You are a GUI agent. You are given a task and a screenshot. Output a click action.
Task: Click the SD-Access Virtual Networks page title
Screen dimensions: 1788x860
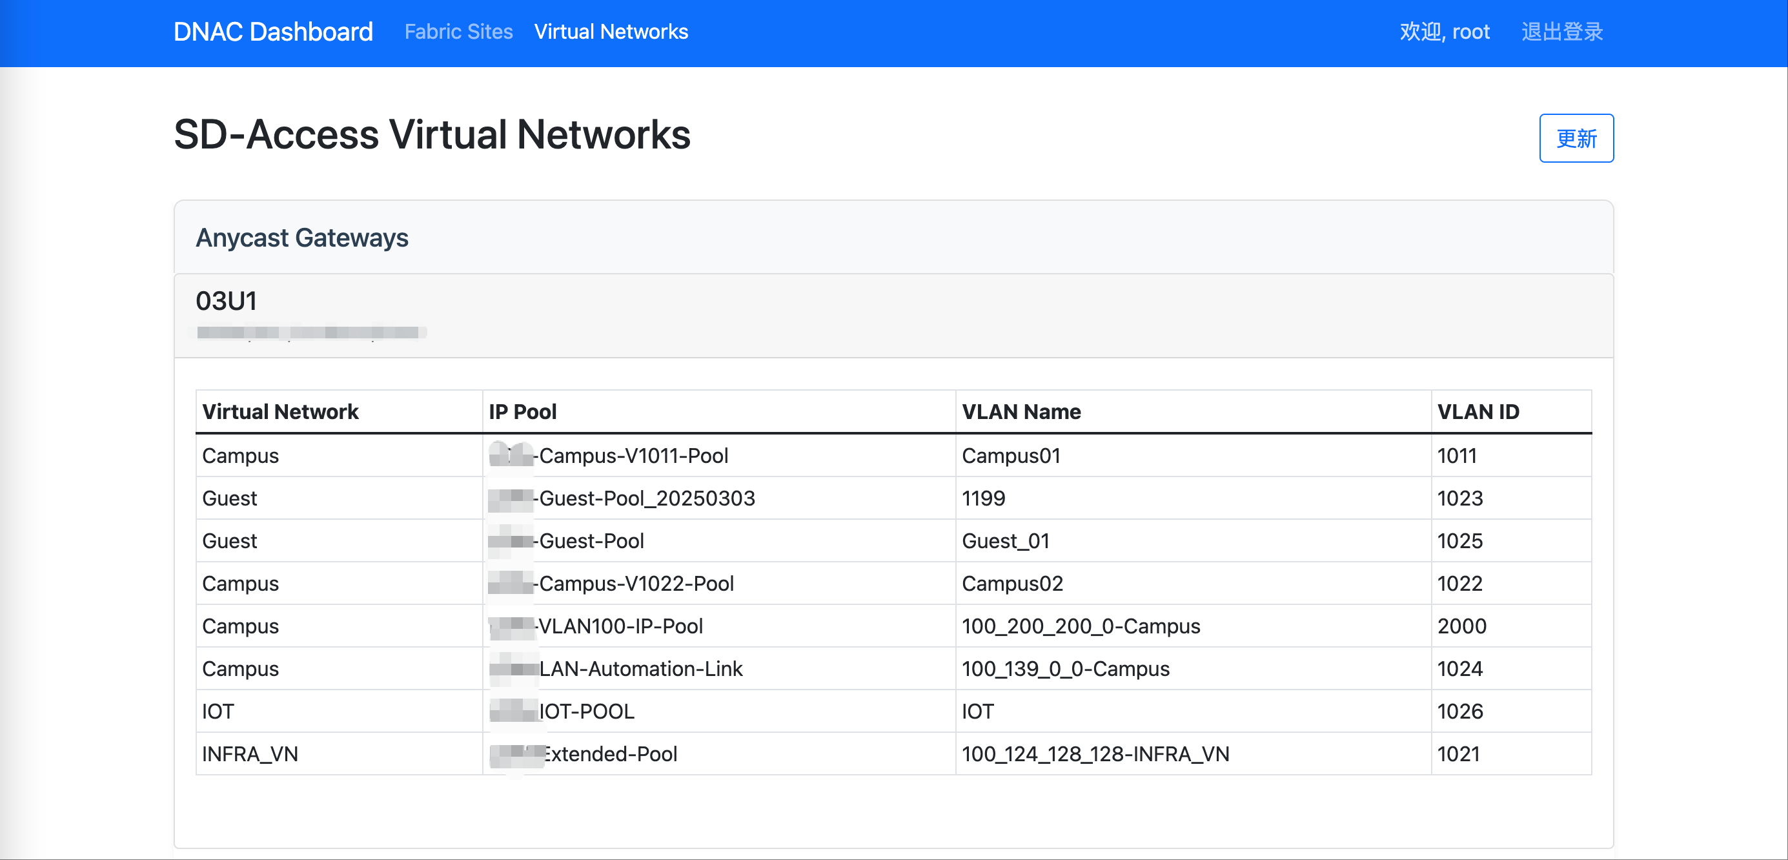tap(432, 134)
